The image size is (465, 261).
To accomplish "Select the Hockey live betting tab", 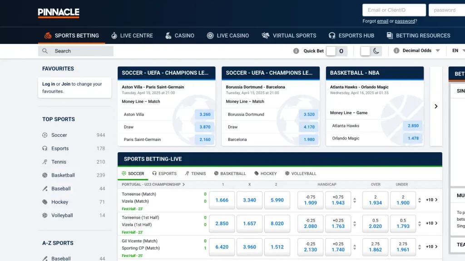I will tap(265, 174).
